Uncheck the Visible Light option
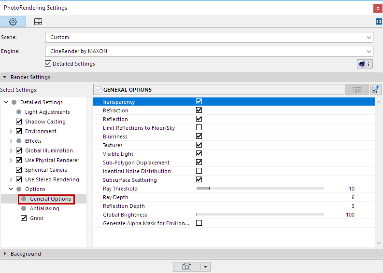 [x=199, y=153]
